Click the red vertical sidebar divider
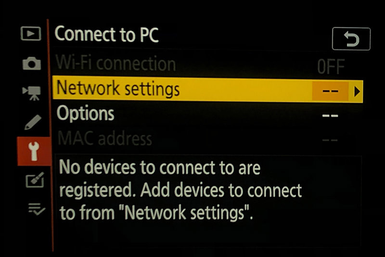This screenshot has width=385, height=257. coord(51,135)
